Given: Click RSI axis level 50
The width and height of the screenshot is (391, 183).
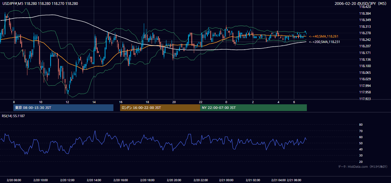Looking at the screenshot, I should tap(361, 143).
